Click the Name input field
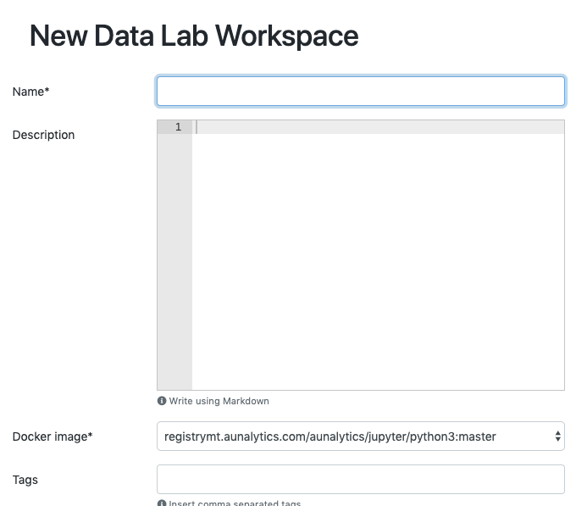Screen dimensions: 576x506 [x=361, y=92]
